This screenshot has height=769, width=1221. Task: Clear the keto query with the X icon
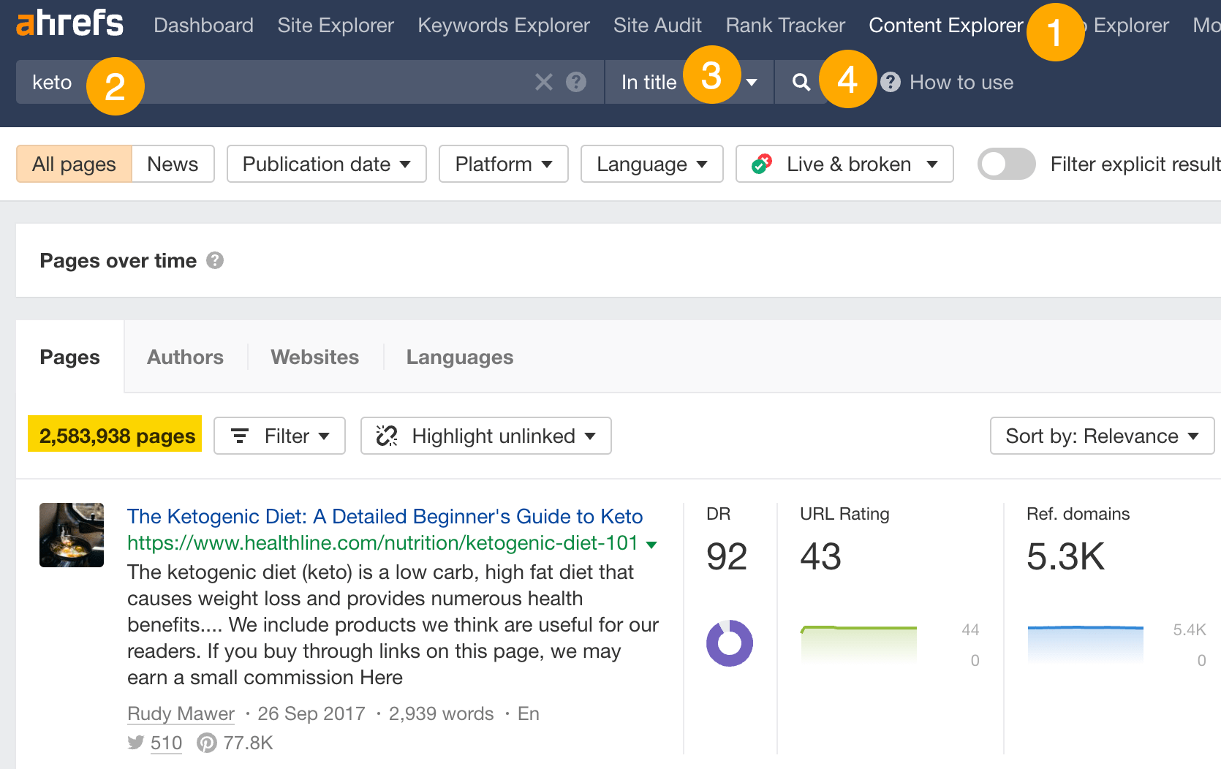click(x=543, y=82)
